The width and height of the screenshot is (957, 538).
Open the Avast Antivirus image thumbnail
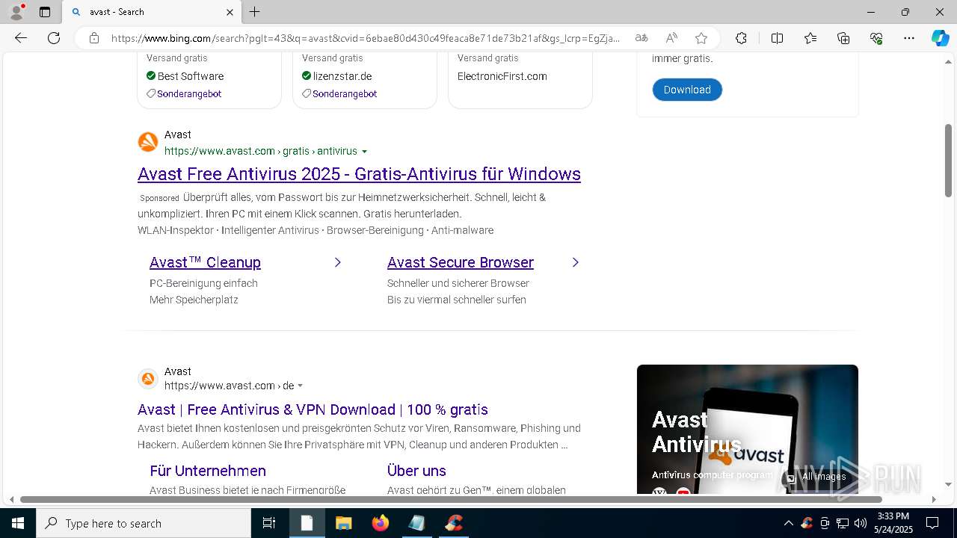(x=747, y=429)
